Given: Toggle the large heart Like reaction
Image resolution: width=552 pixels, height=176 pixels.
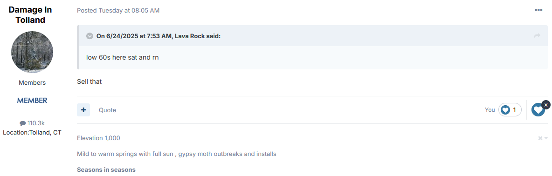Looking at the screenshot, I should (x=538, y=110).
